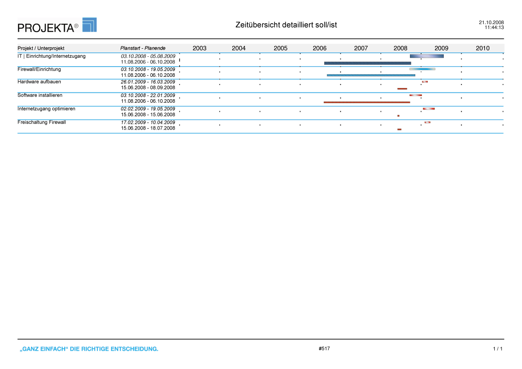
Task: Click the #517 report number in footer
Action: point(324,348)
